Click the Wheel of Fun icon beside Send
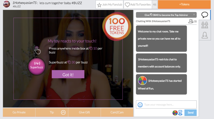Image resolution: width=214 pixels, height=119 pixels. 175,113
